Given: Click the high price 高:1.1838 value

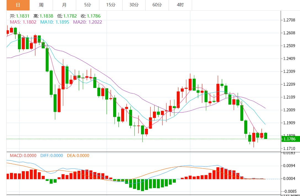Looking at the screenshot, I should (x=43, y=16).
